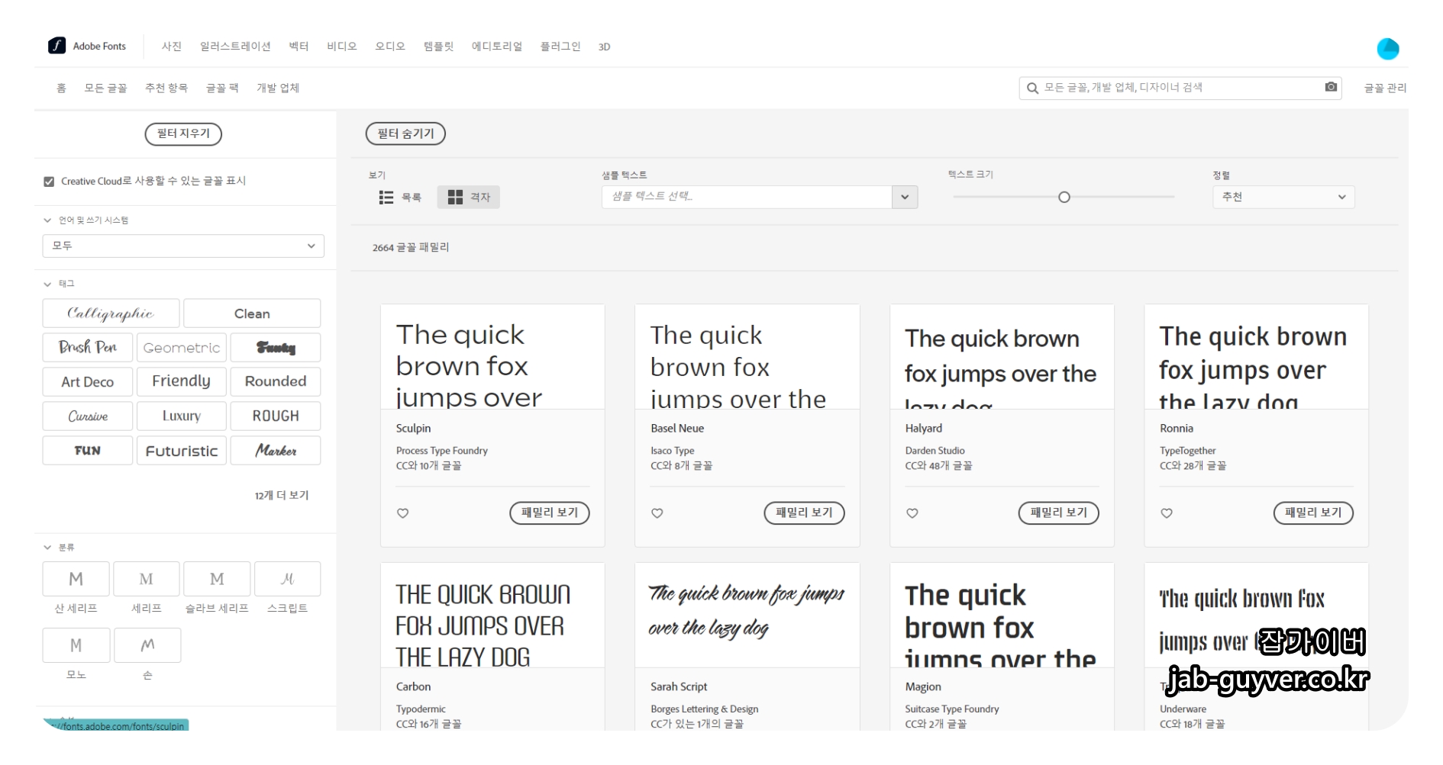The width and height of the screenshot is (1443, 765).
Task: Toggle the Art Deco tag filter
Action: (88, 382)
